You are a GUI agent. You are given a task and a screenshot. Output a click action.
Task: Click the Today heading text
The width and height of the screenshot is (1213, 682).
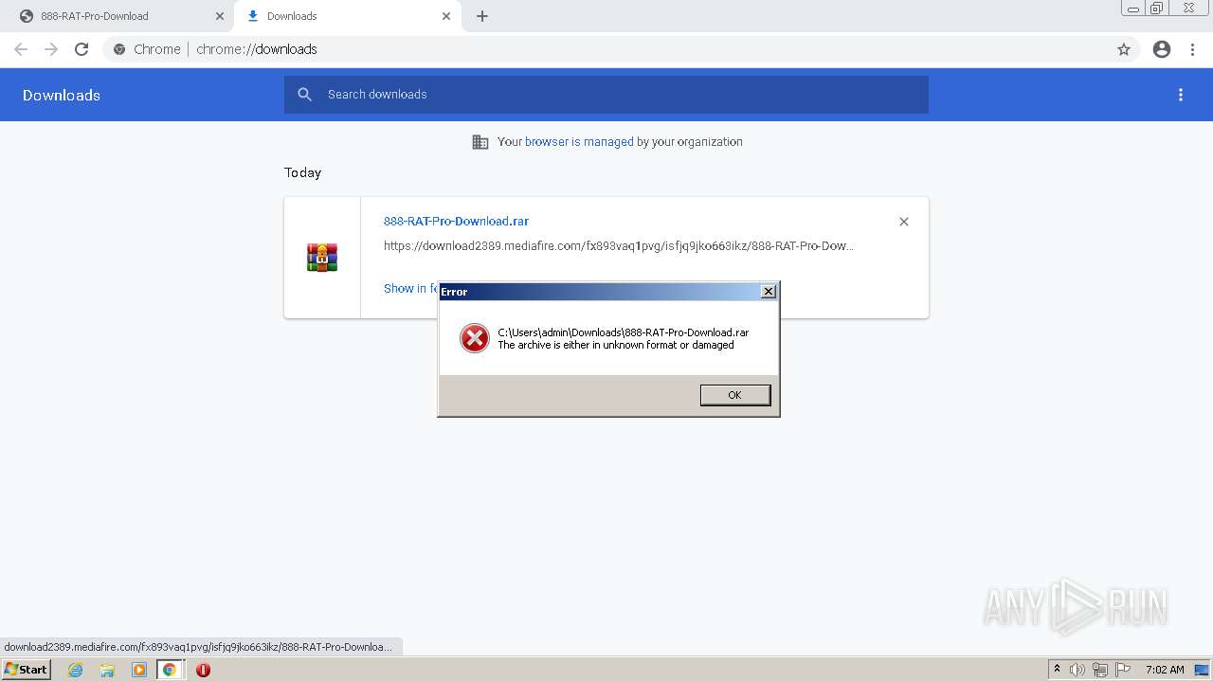click(302, 172)
